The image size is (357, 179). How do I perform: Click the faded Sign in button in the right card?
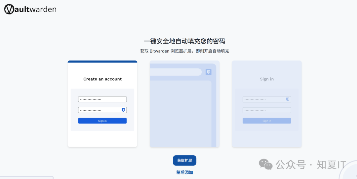click(x=267, y=121)
